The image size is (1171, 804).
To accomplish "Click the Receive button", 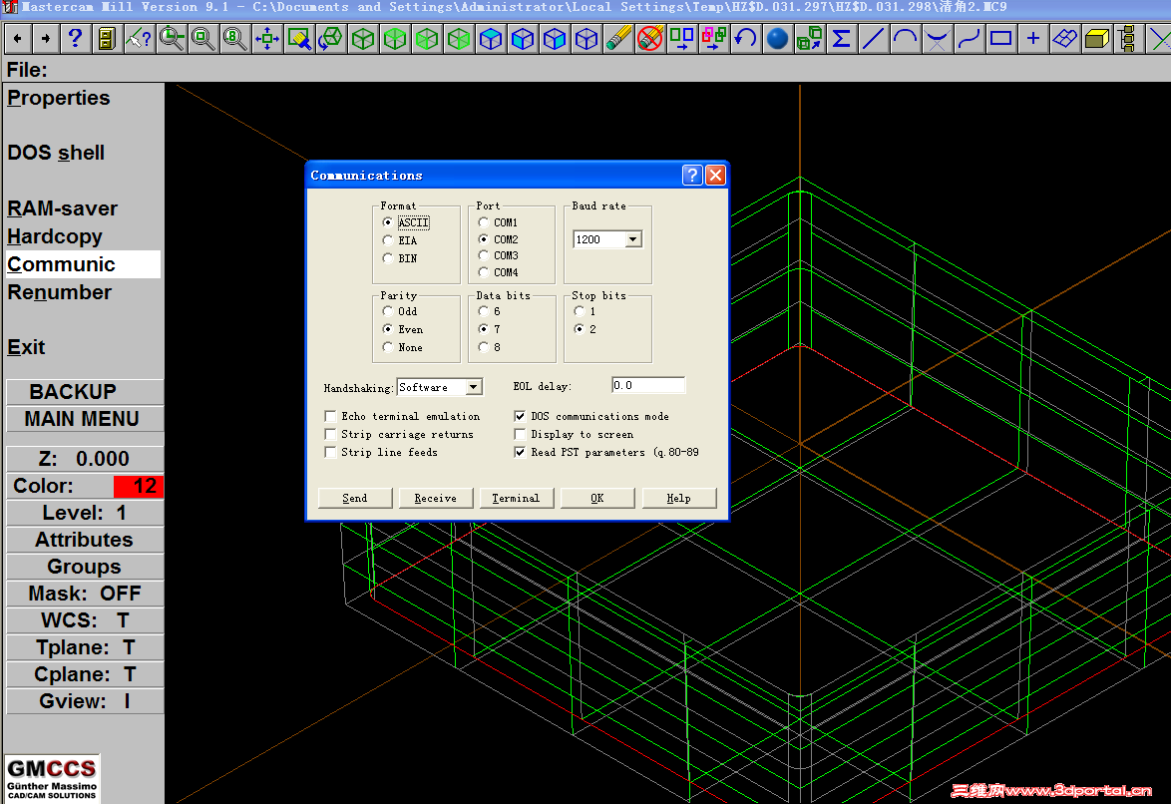I will point(436,498).
